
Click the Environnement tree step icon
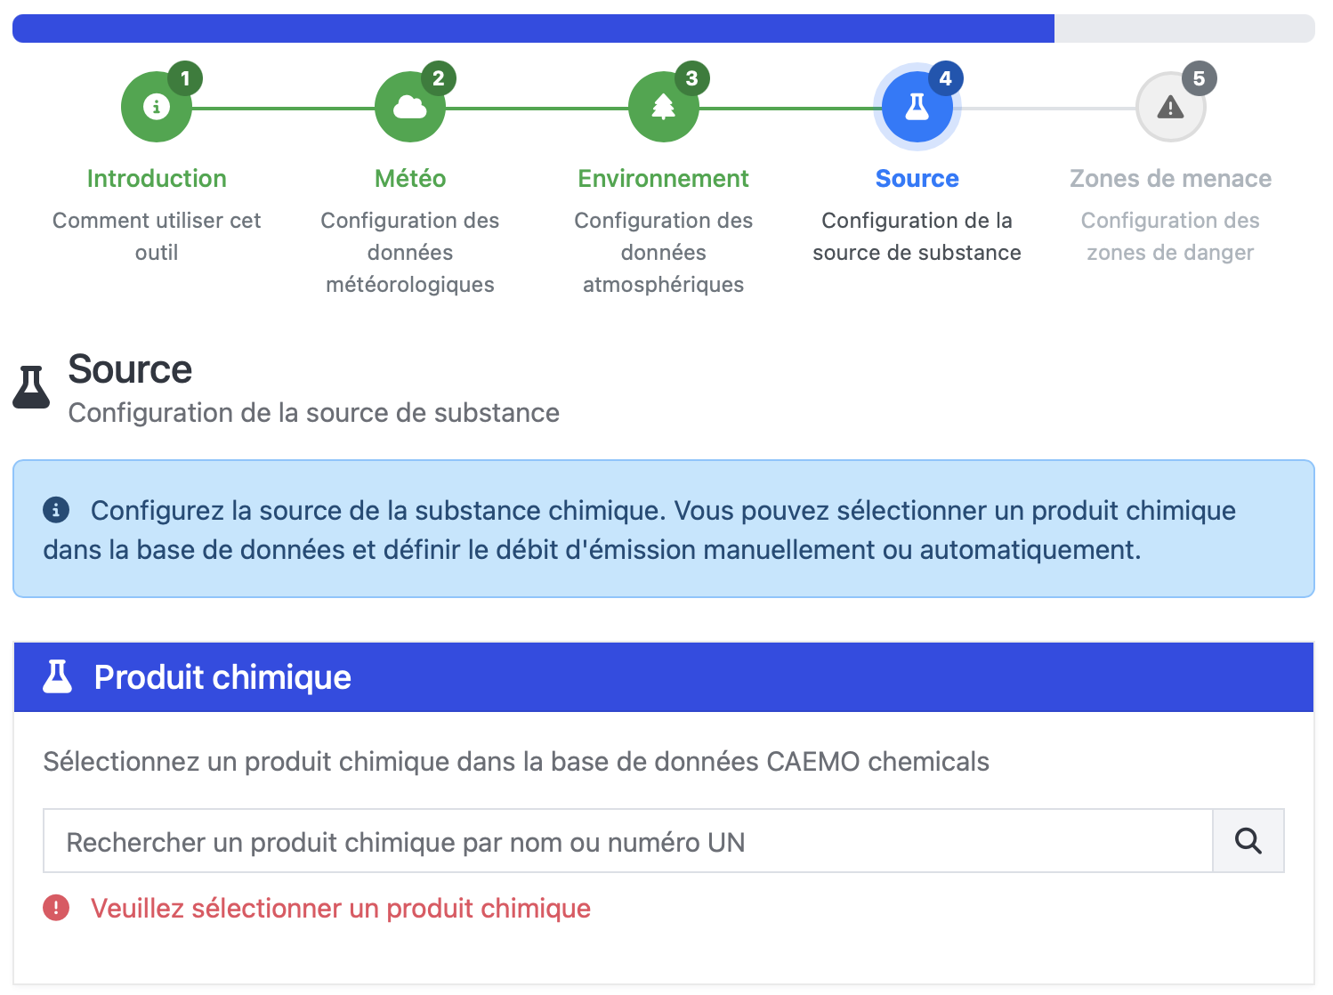pos(664,108)
